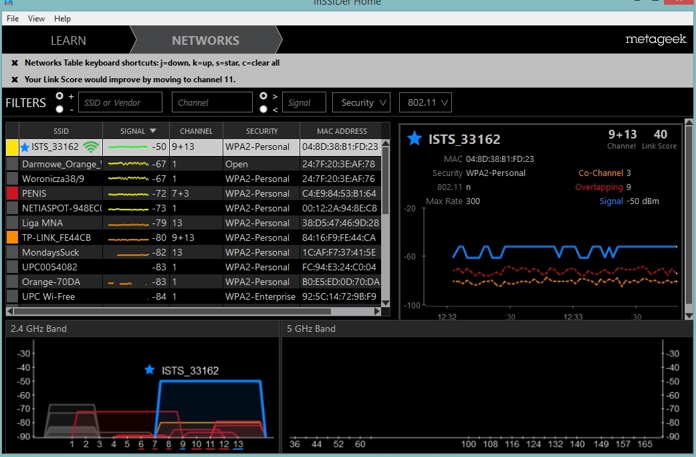Click yellow color swatch for ISTS_33162
696x457 pixels.
13,147
